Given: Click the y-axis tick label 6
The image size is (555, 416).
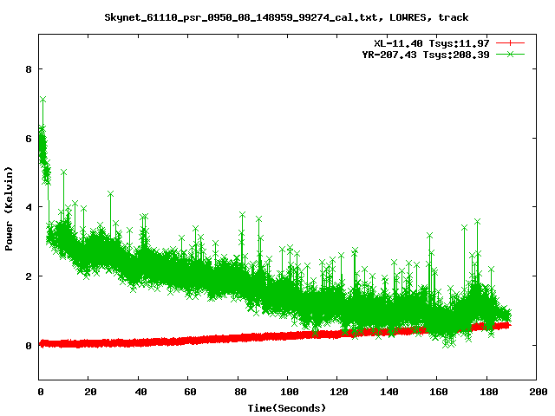Looking at the screenshot, I should 29,139.
